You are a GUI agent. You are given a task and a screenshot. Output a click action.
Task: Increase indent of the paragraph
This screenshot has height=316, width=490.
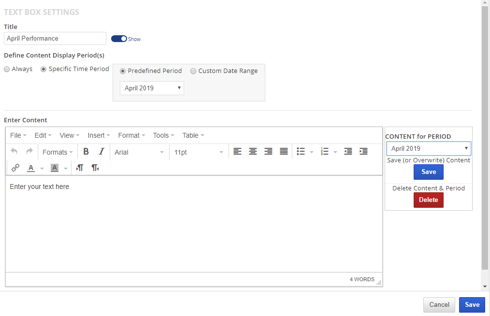pos(363,152)
